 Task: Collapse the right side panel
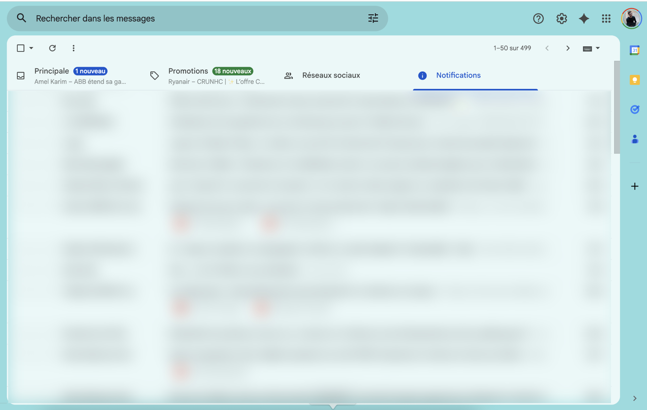click(634, 397)
